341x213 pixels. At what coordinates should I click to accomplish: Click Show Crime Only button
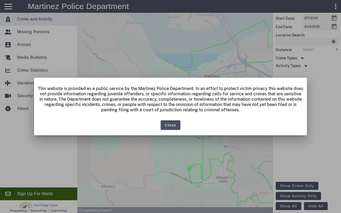(297, 186)
